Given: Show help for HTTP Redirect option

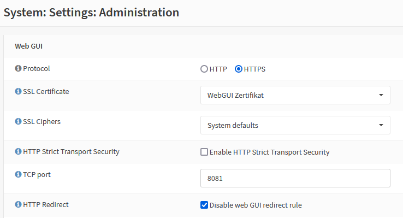Looking at the screenshot, I should click(x=18, y=204).
